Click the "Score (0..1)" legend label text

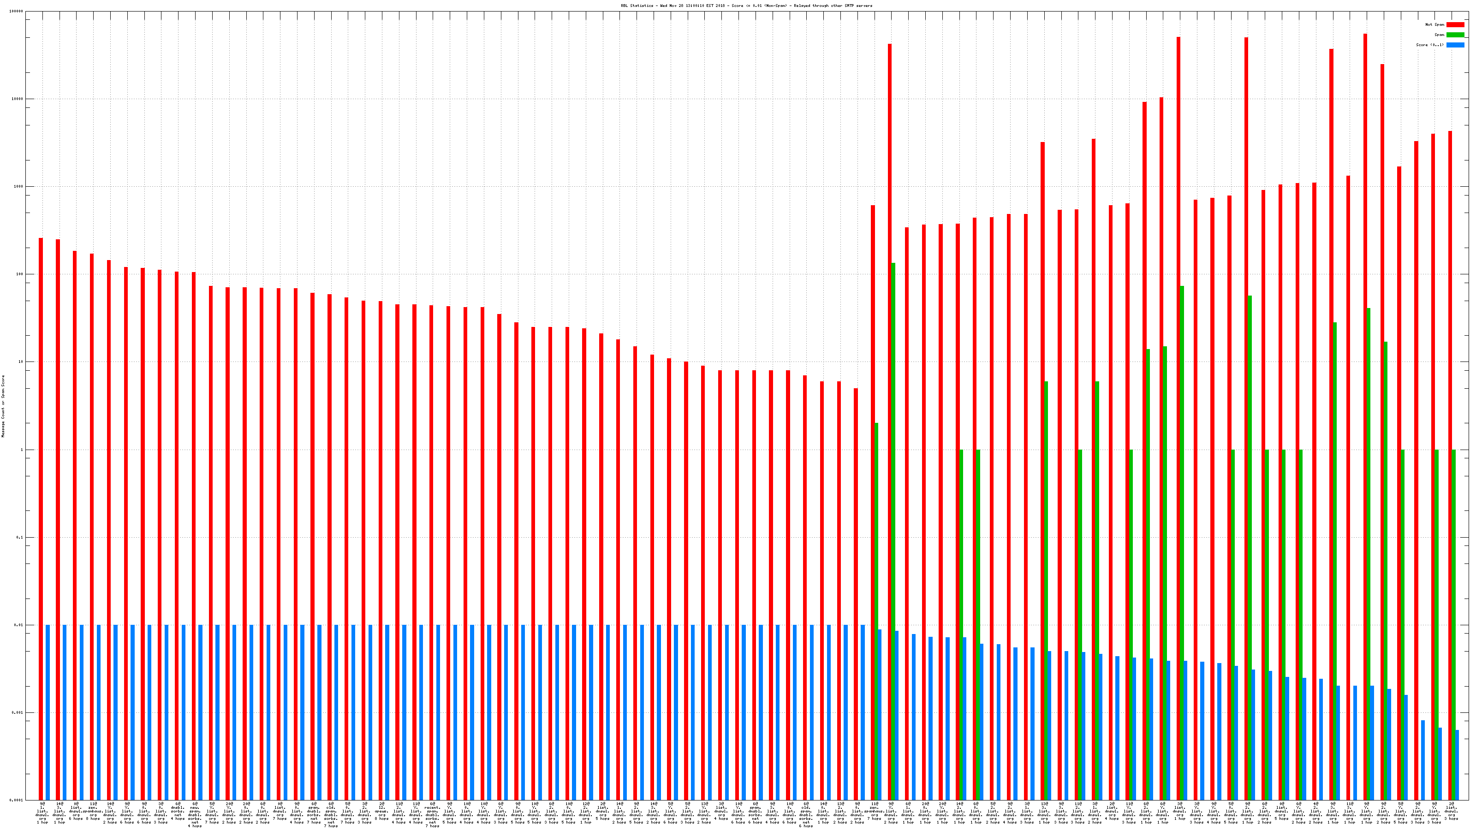tap(1429, 45)
